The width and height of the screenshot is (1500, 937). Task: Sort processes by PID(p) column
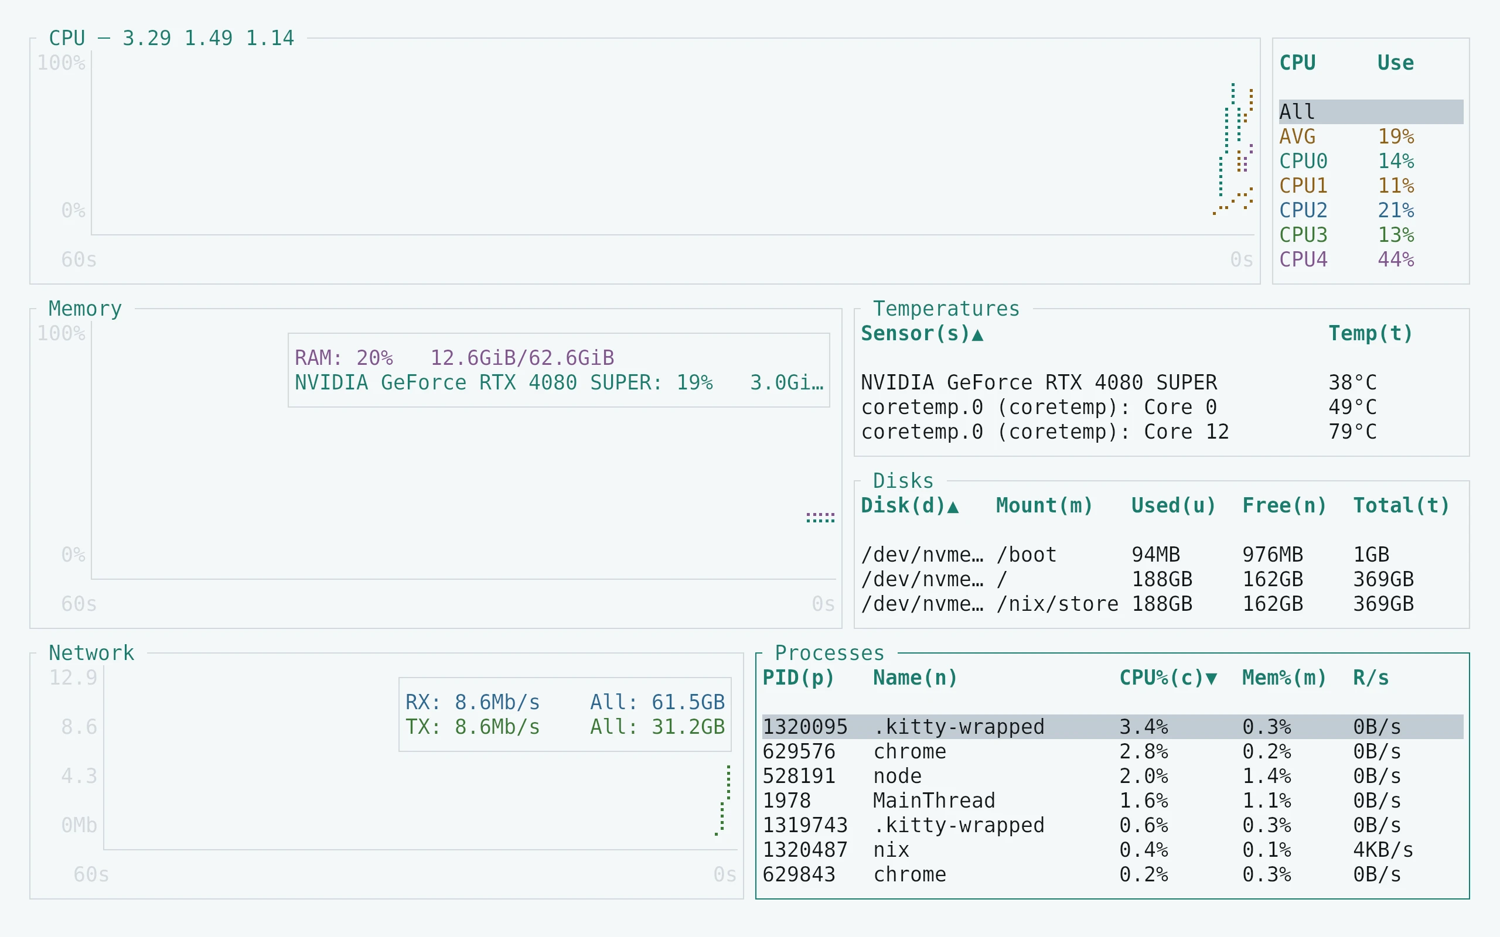click(799, 678)
